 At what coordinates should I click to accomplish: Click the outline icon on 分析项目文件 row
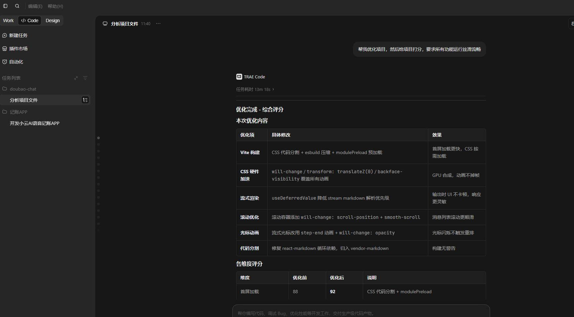(85, 100)
